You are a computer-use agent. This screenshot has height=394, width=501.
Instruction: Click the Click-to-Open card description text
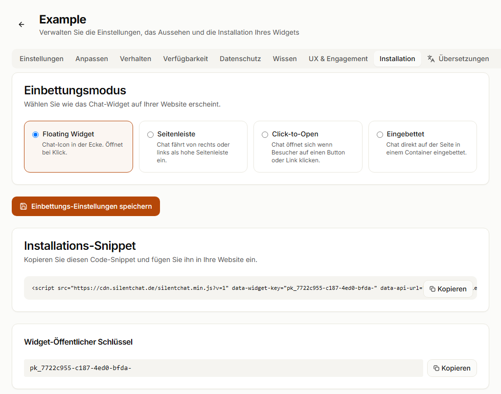[308, 153]
